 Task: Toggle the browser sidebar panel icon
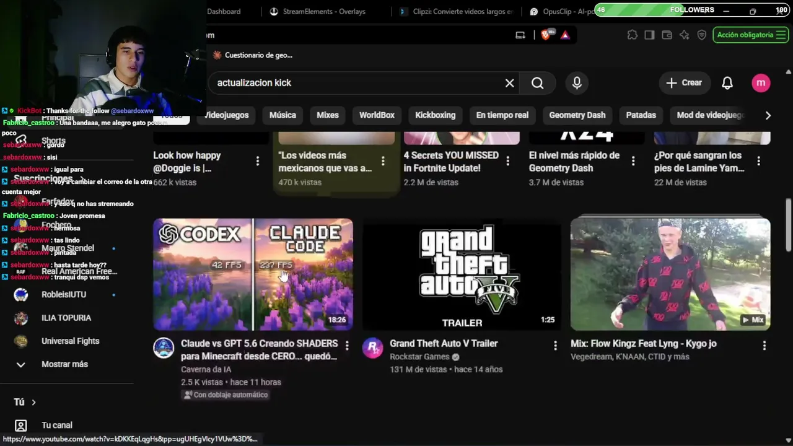649,35
